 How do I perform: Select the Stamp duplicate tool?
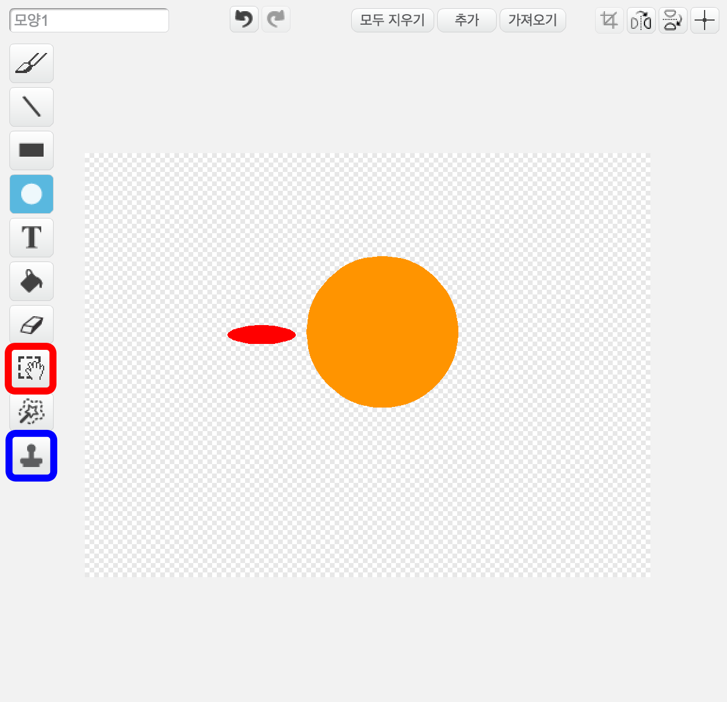tap(31, 456)
